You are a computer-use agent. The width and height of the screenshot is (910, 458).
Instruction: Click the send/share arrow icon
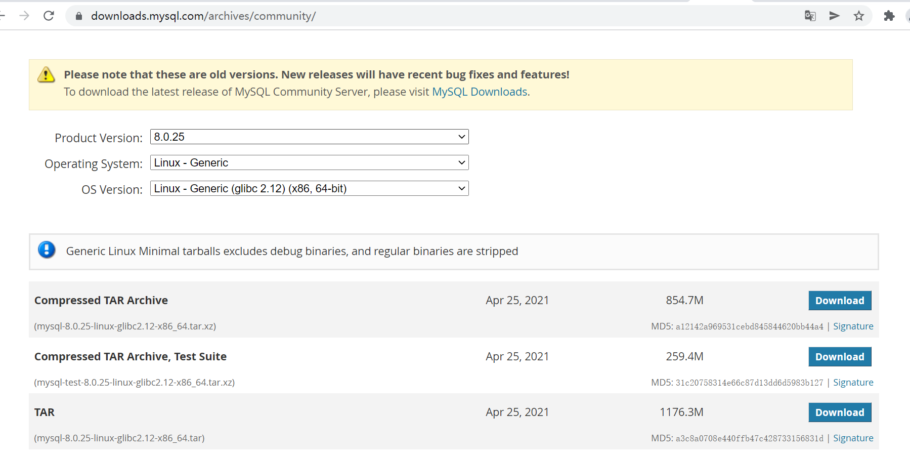(x=835, y=16)
